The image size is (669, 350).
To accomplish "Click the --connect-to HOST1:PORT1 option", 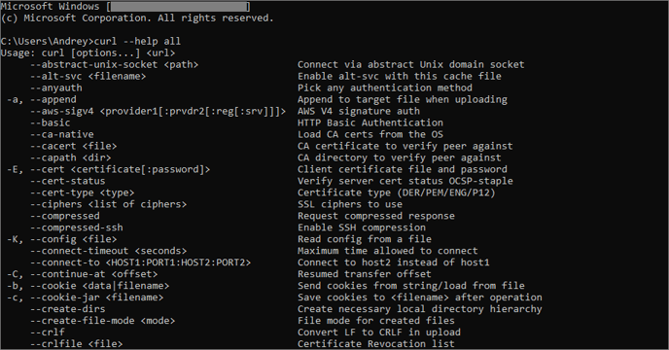I will (140, 262).
